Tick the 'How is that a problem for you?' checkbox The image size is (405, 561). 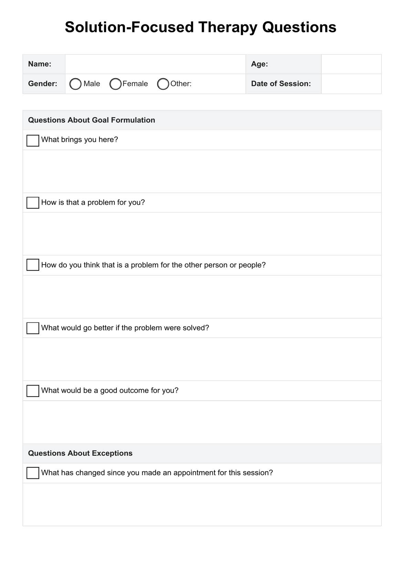tap(33, 203)
